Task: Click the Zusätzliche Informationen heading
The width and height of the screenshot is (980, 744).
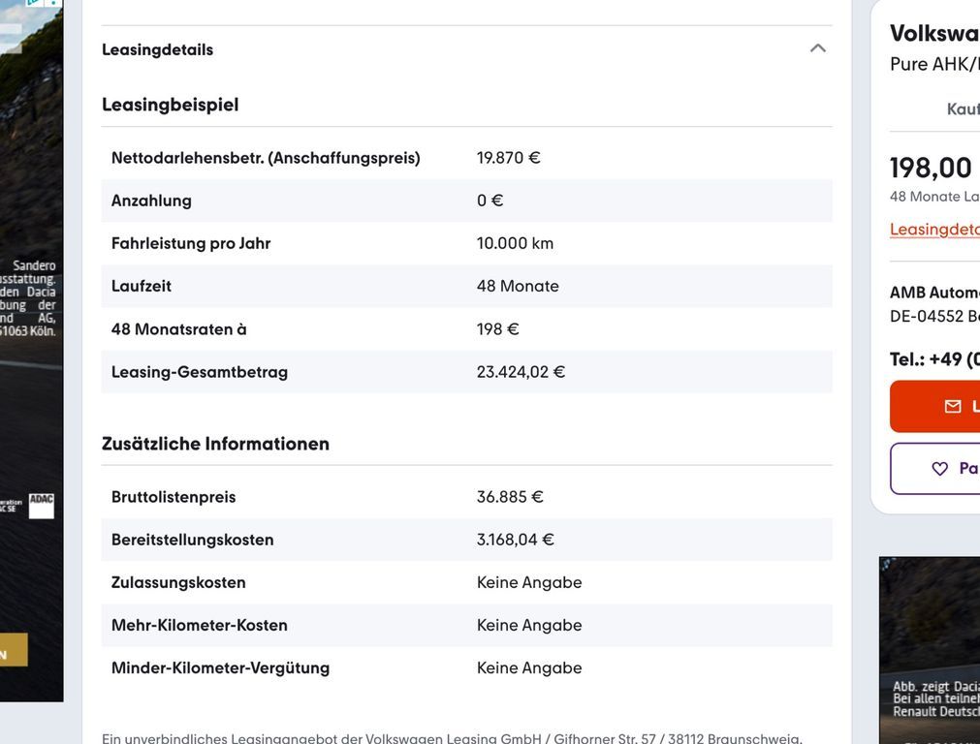Action: click(215, 444)
